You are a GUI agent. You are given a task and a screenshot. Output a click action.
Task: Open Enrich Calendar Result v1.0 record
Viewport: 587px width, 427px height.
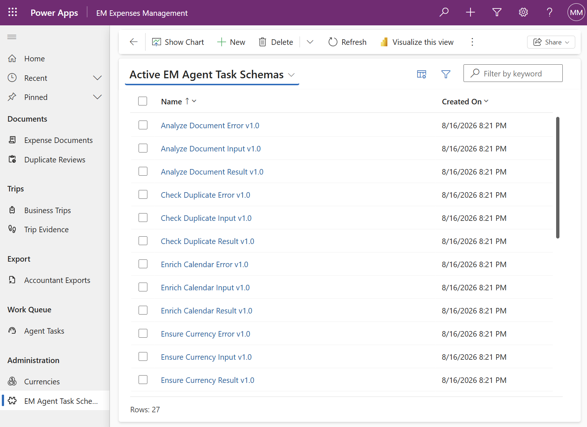[207, 311]
